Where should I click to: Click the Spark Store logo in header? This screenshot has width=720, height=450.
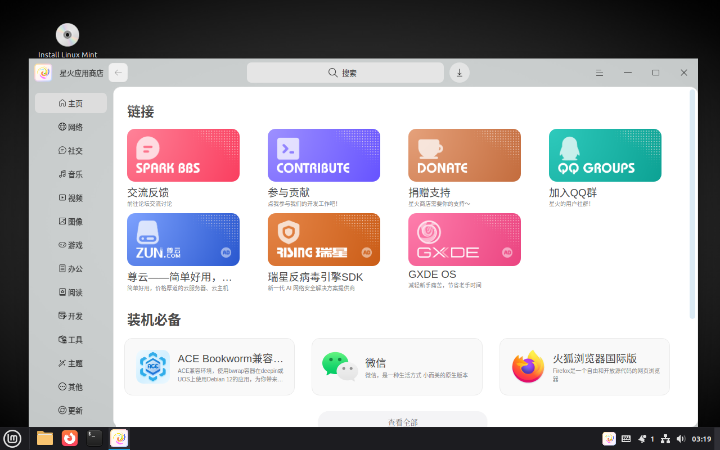click(x=43, y=73)
